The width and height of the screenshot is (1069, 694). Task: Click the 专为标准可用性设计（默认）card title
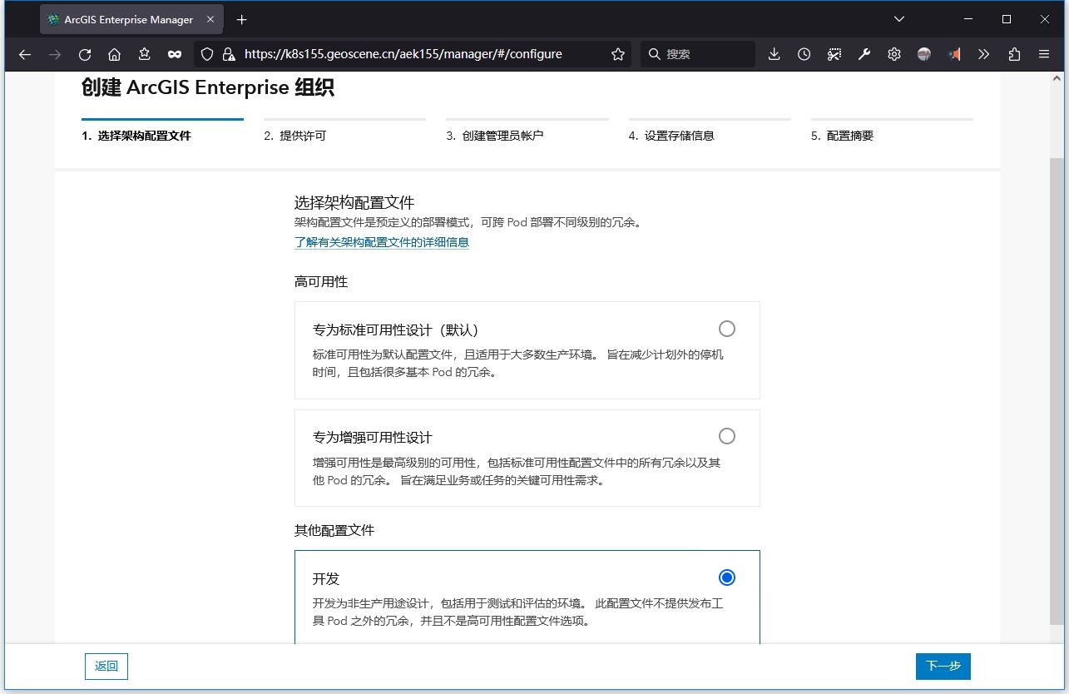click(396, 330)
